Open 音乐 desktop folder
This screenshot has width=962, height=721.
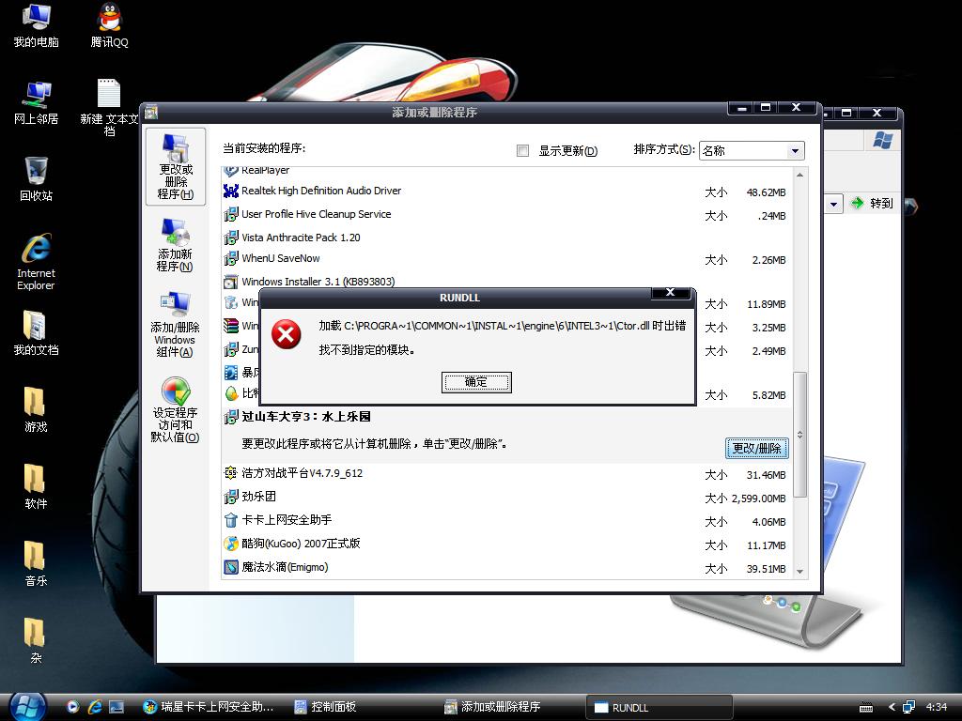(x=36, y=564)
